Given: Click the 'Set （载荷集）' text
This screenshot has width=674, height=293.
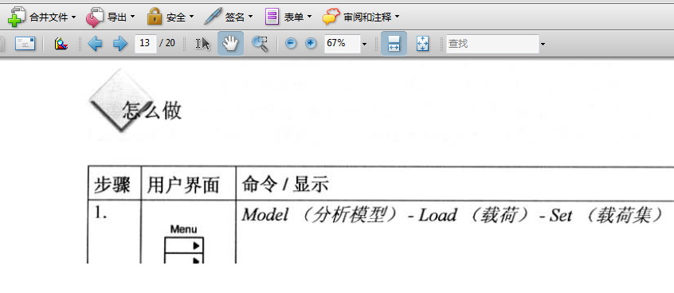Looking at the screenshot, I should (x=607, y=215).
